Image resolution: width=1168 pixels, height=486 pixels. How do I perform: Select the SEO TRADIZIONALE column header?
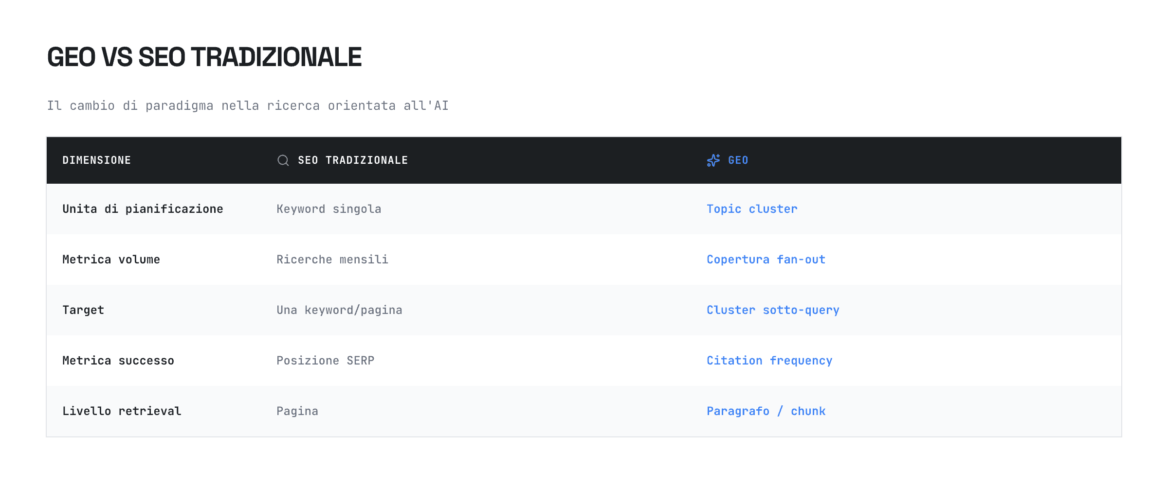pos(353,160)
